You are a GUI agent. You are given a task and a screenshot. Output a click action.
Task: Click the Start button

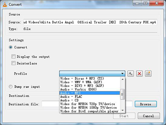[124, 116]
